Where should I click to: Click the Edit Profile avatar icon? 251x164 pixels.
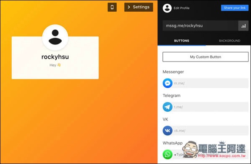[167, 8]
